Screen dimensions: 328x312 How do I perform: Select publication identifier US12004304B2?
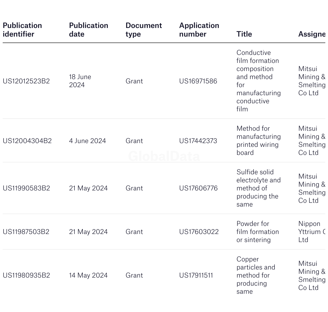[x=27, y=141]
